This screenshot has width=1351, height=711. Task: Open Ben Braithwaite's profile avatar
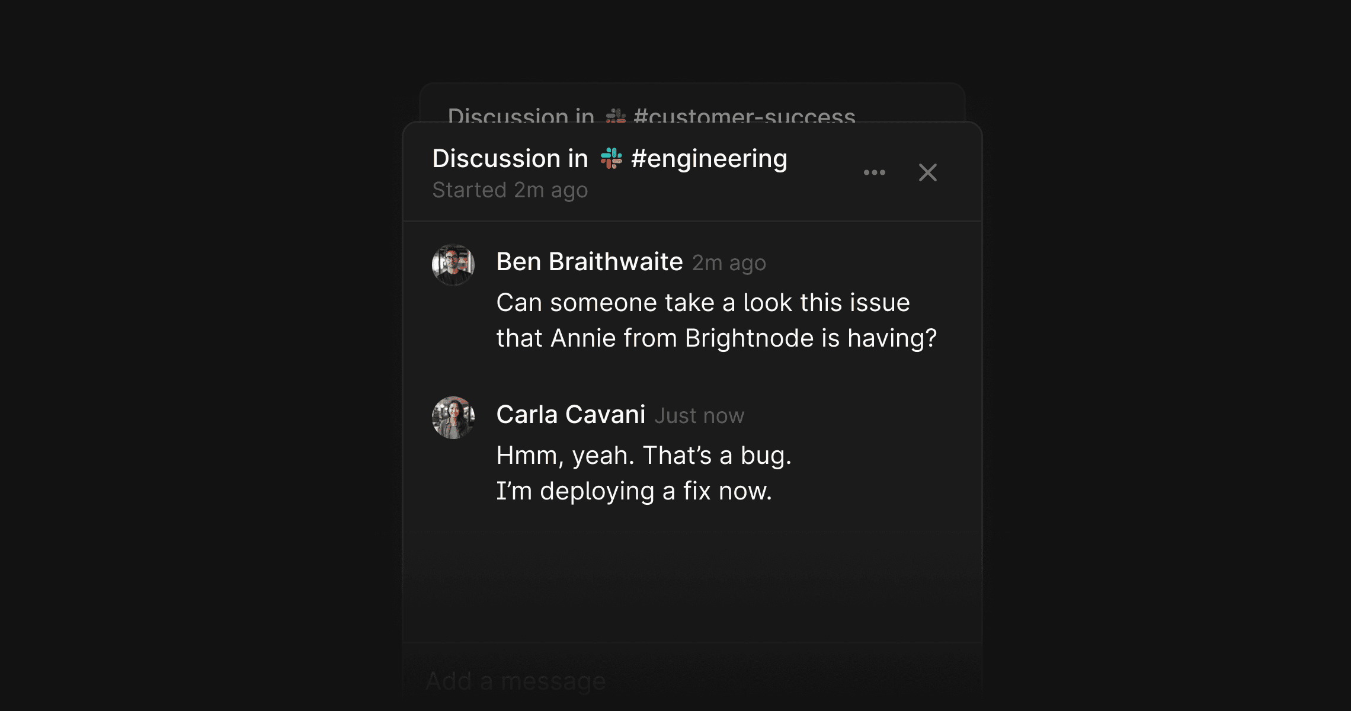tap(453, 265)
